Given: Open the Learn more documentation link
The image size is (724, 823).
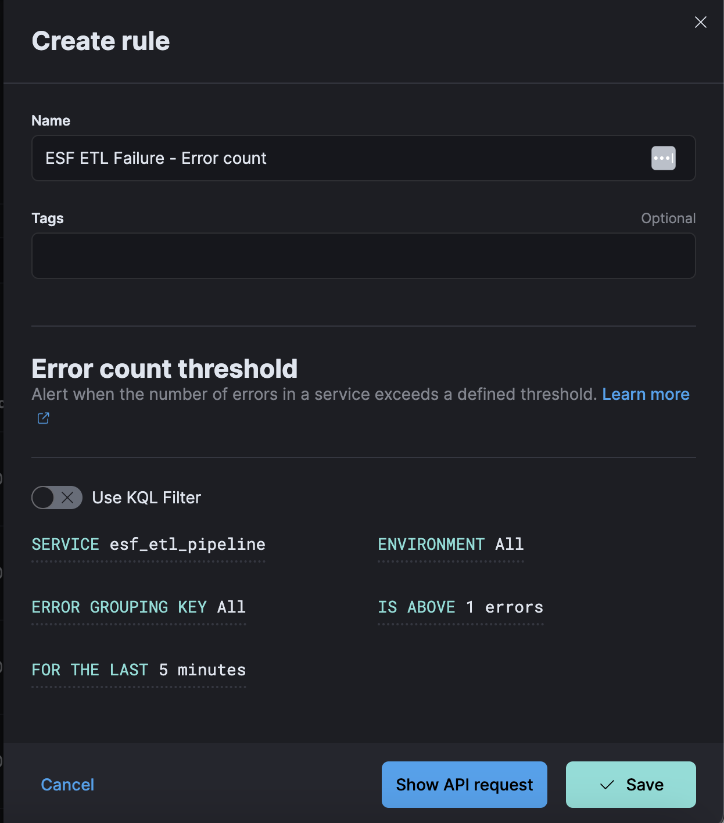Looking at the screenshot, I should [645, 394].
